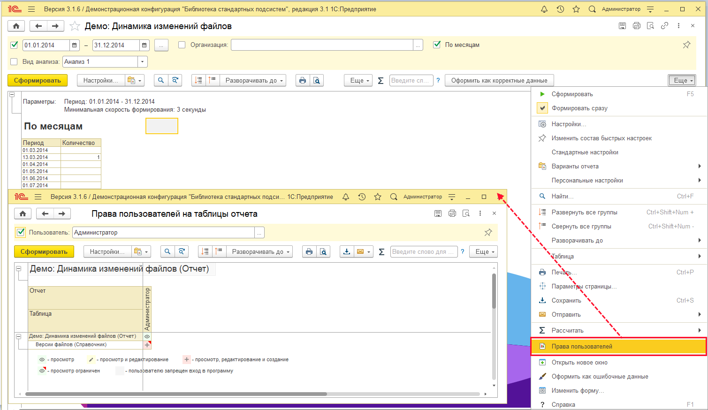Open Разворачивать до dropdown in Права пользователей toolbar
Screen dimensions: 708x410
(259, 251)
